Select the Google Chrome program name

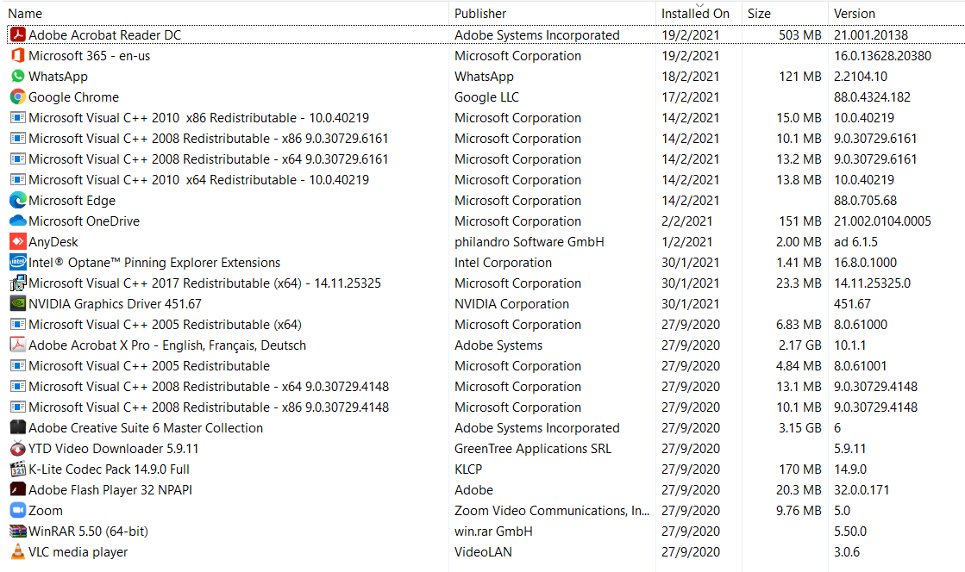[73, 97]
